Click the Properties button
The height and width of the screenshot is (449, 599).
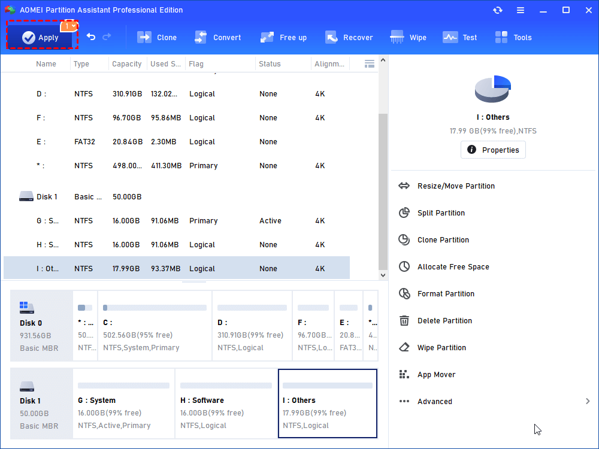[x=493, y=150]
